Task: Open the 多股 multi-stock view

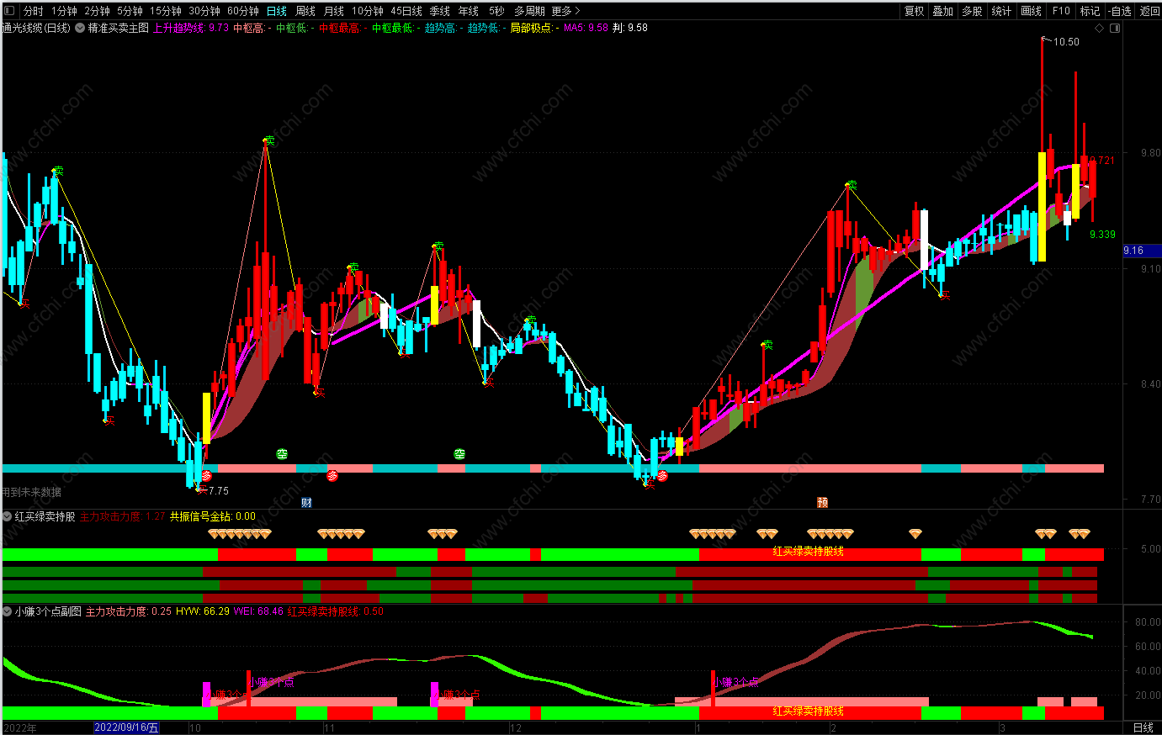Action: click(x=972, y=11)
